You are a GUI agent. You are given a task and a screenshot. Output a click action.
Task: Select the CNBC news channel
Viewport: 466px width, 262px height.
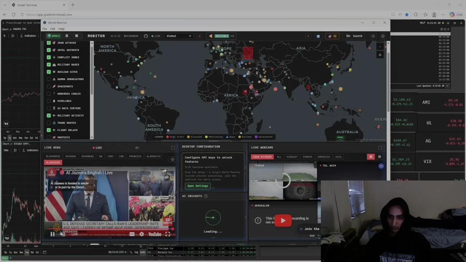click(x=111, y=156)
